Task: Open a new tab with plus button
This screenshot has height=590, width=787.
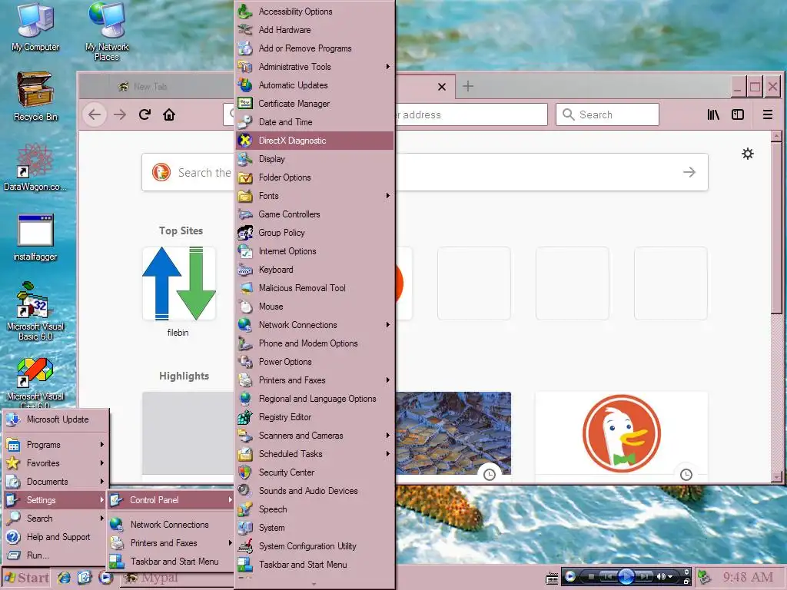Action: click(468, 86)
